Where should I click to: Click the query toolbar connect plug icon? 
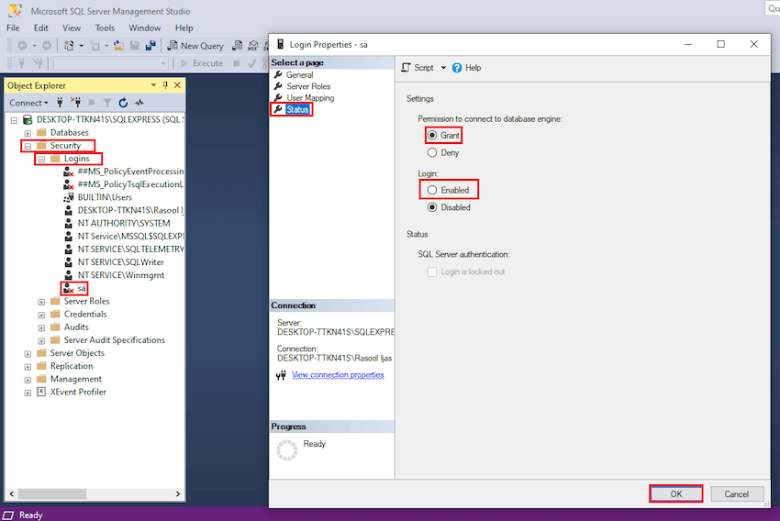tap(21, 63)
